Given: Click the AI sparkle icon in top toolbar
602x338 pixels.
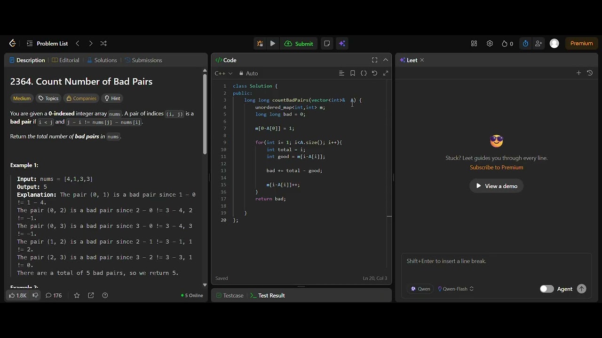Looking at the screenshot, I should click(342, 44).
